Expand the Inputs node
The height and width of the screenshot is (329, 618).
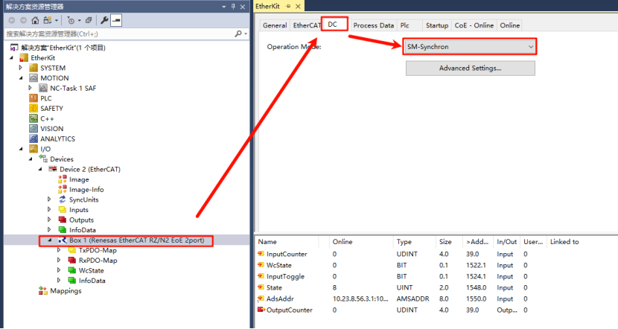(49, 210)
